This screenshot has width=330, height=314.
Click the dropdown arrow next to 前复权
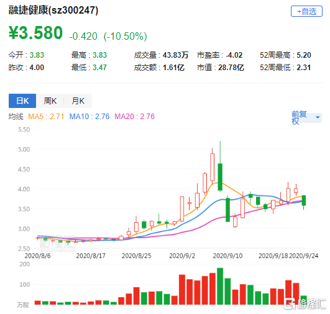click(318, 117)
